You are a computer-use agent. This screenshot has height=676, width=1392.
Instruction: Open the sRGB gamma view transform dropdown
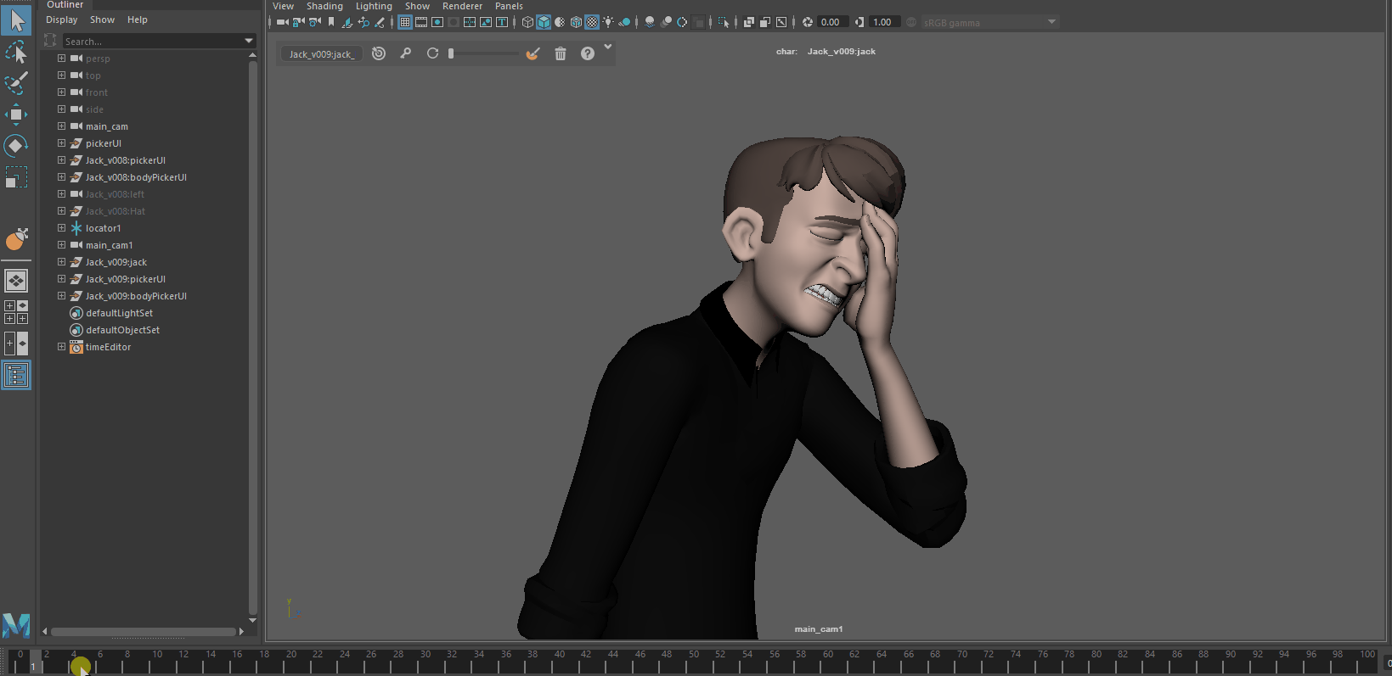(x=989, y=22)
